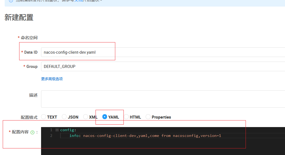
Task: Click the Data ID input field
Action: coord(163,52)
